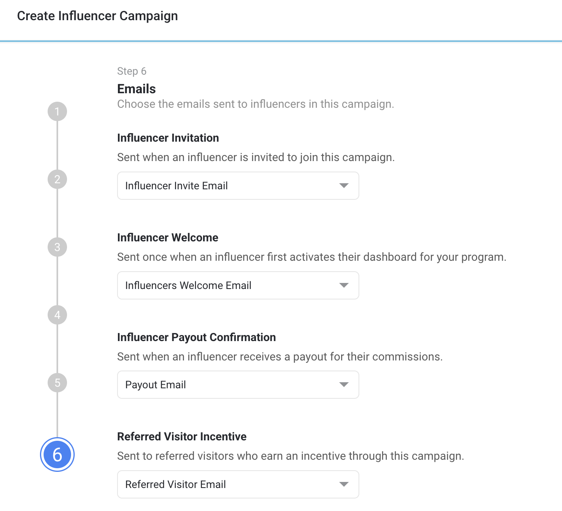Click the active step 6 indicator

[x=57, y=454]
